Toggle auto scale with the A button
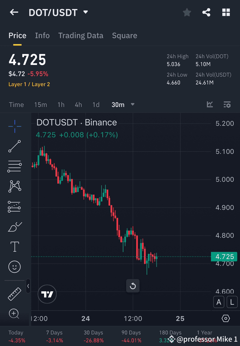The height and width of the screenshot is (346, 240). (x=219, y=302)
